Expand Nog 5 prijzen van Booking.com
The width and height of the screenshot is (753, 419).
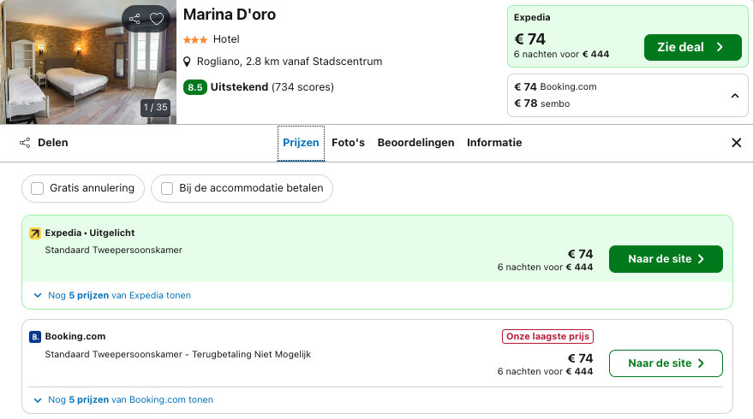123,400
